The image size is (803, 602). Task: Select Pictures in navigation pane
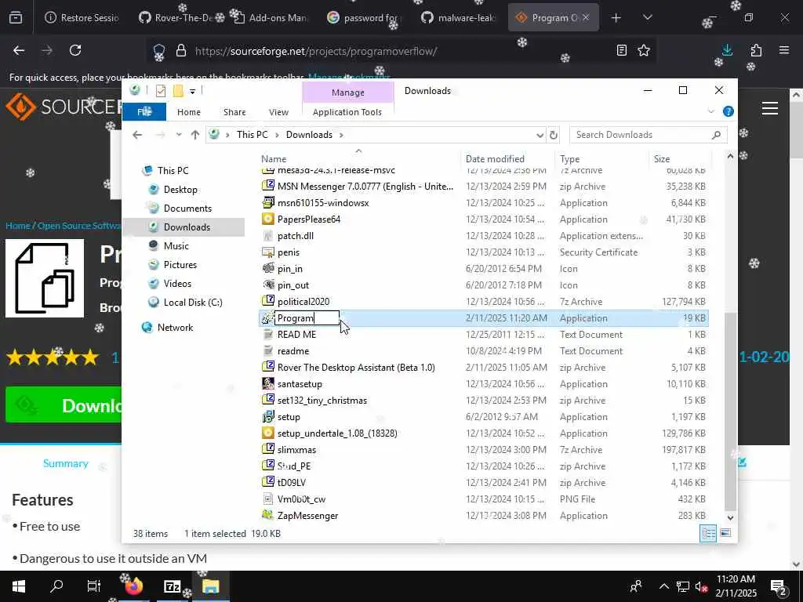pyautogui.click(x=180, y=265)
